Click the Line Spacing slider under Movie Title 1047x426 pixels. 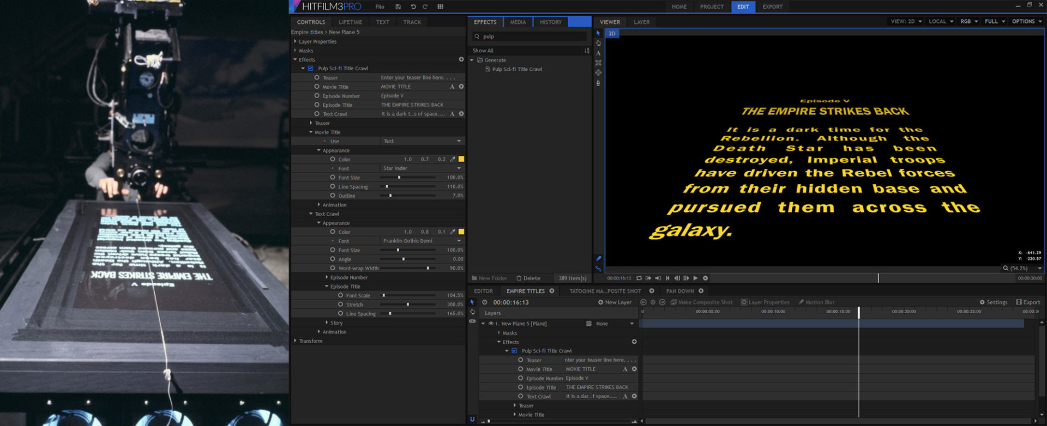[407, 186]
